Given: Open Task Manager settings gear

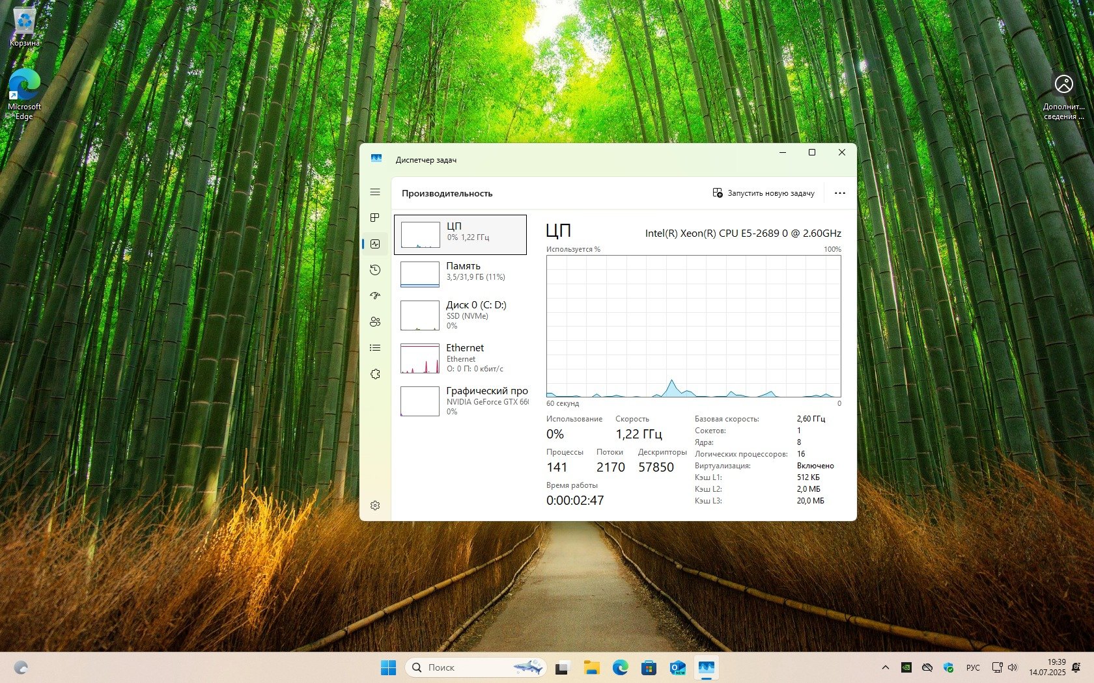Looking at the screenshot, I should (x=375, y=505).
